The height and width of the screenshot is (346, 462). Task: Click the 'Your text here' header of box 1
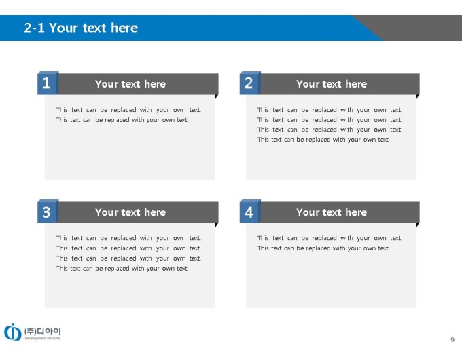coord(130,84)
